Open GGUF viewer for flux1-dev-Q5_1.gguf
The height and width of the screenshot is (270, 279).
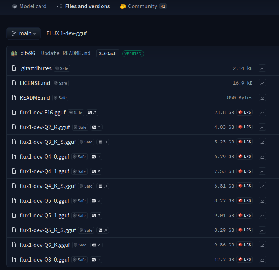point(96,216)
